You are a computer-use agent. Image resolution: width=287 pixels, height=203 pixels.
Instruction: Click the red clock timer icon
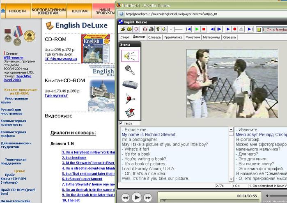tap(145, 29)
